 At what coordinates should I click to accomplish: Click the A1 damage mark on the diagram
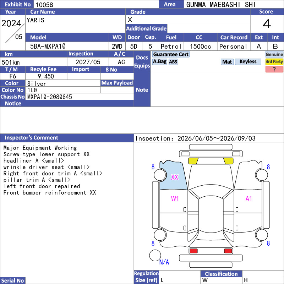point(248,198)
